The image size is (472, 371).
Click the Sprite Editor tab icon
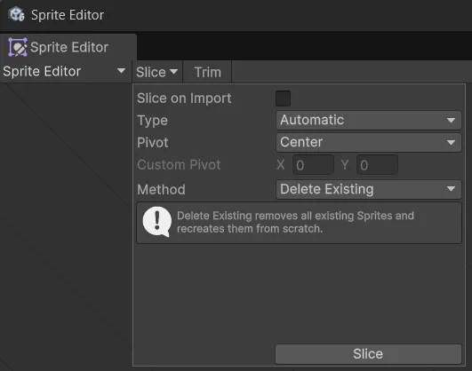pos(18,47)
